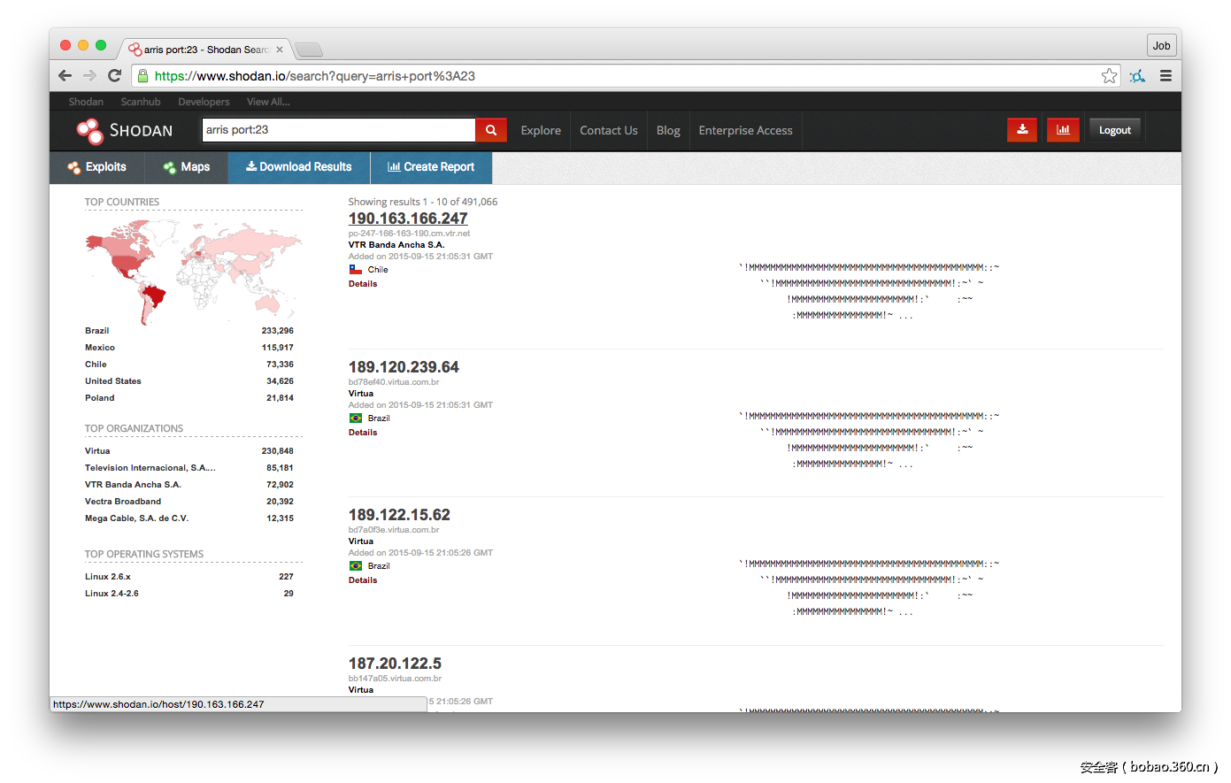The width and height of the screenshot is (1231, 783).
Task: Click the browser forward arrow
Action: pyautogui.click(x=89, y=76)
